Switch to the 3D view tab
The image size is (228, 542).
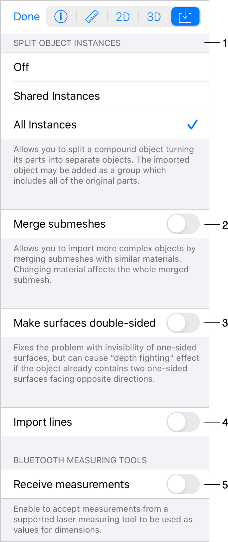point(154,17)
